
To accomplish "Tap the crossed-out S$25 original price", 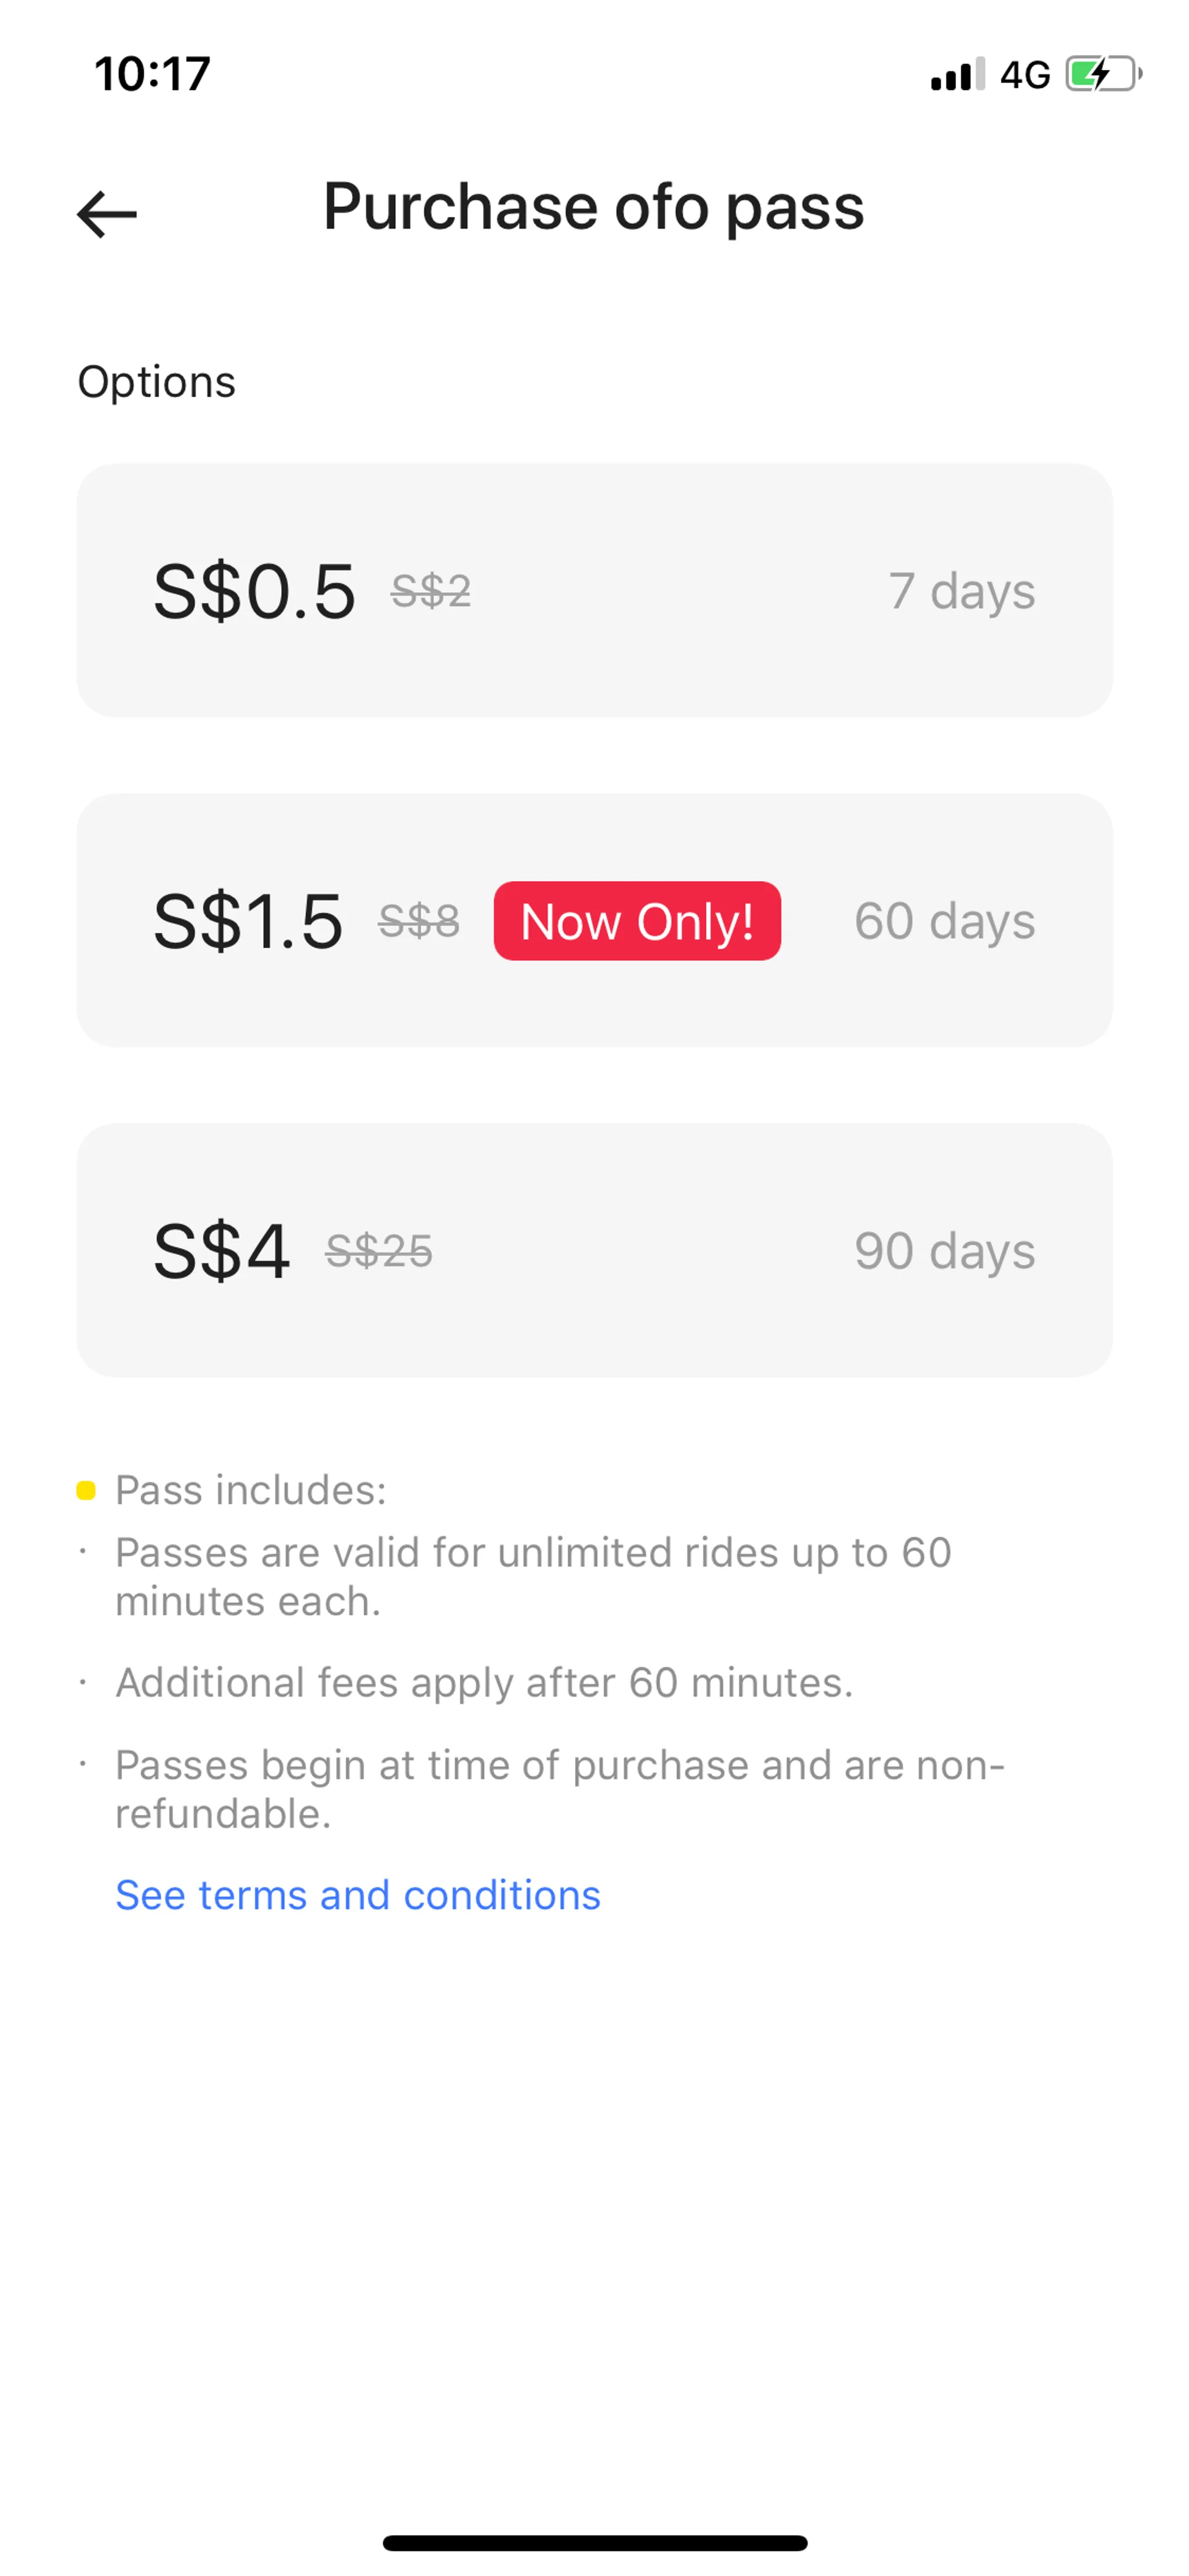I will point(378,1251).
